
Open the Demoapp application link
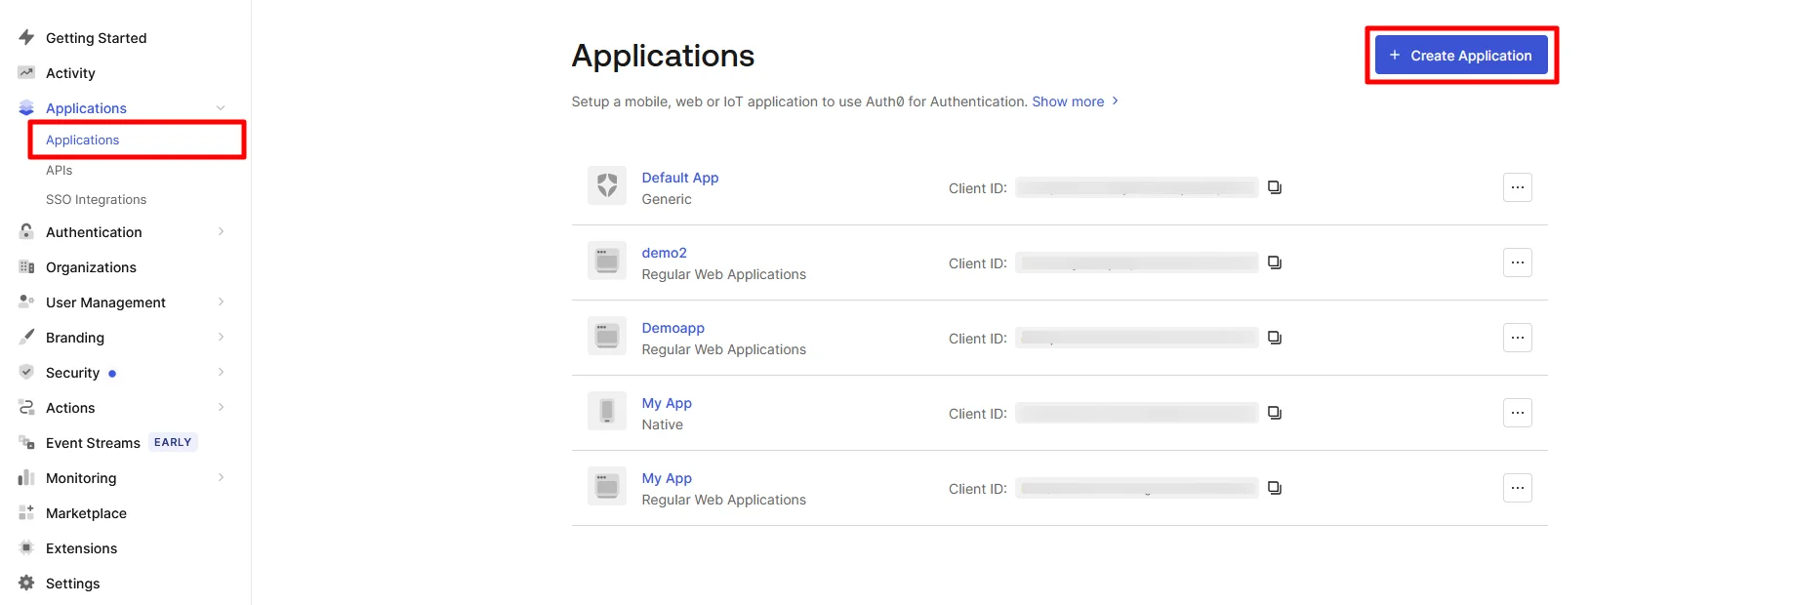672,328
